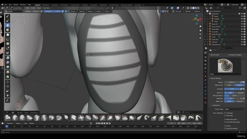Viewport: 247px width, 139px height.
Task: Toggle radius pen pressure in tool header
Action: click(42, 11)
